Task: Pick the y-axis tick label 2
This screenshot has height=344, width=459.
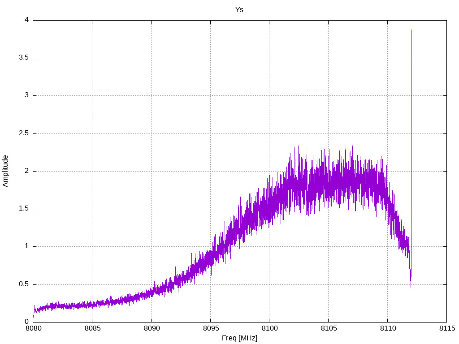Action: [26, 171]
